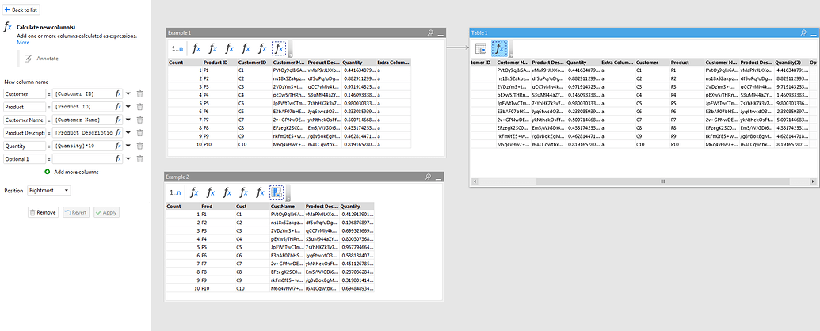Select the 1..n row number step in Example 2
The height and width of the screenshot is (331, 820).
point(176,193)
